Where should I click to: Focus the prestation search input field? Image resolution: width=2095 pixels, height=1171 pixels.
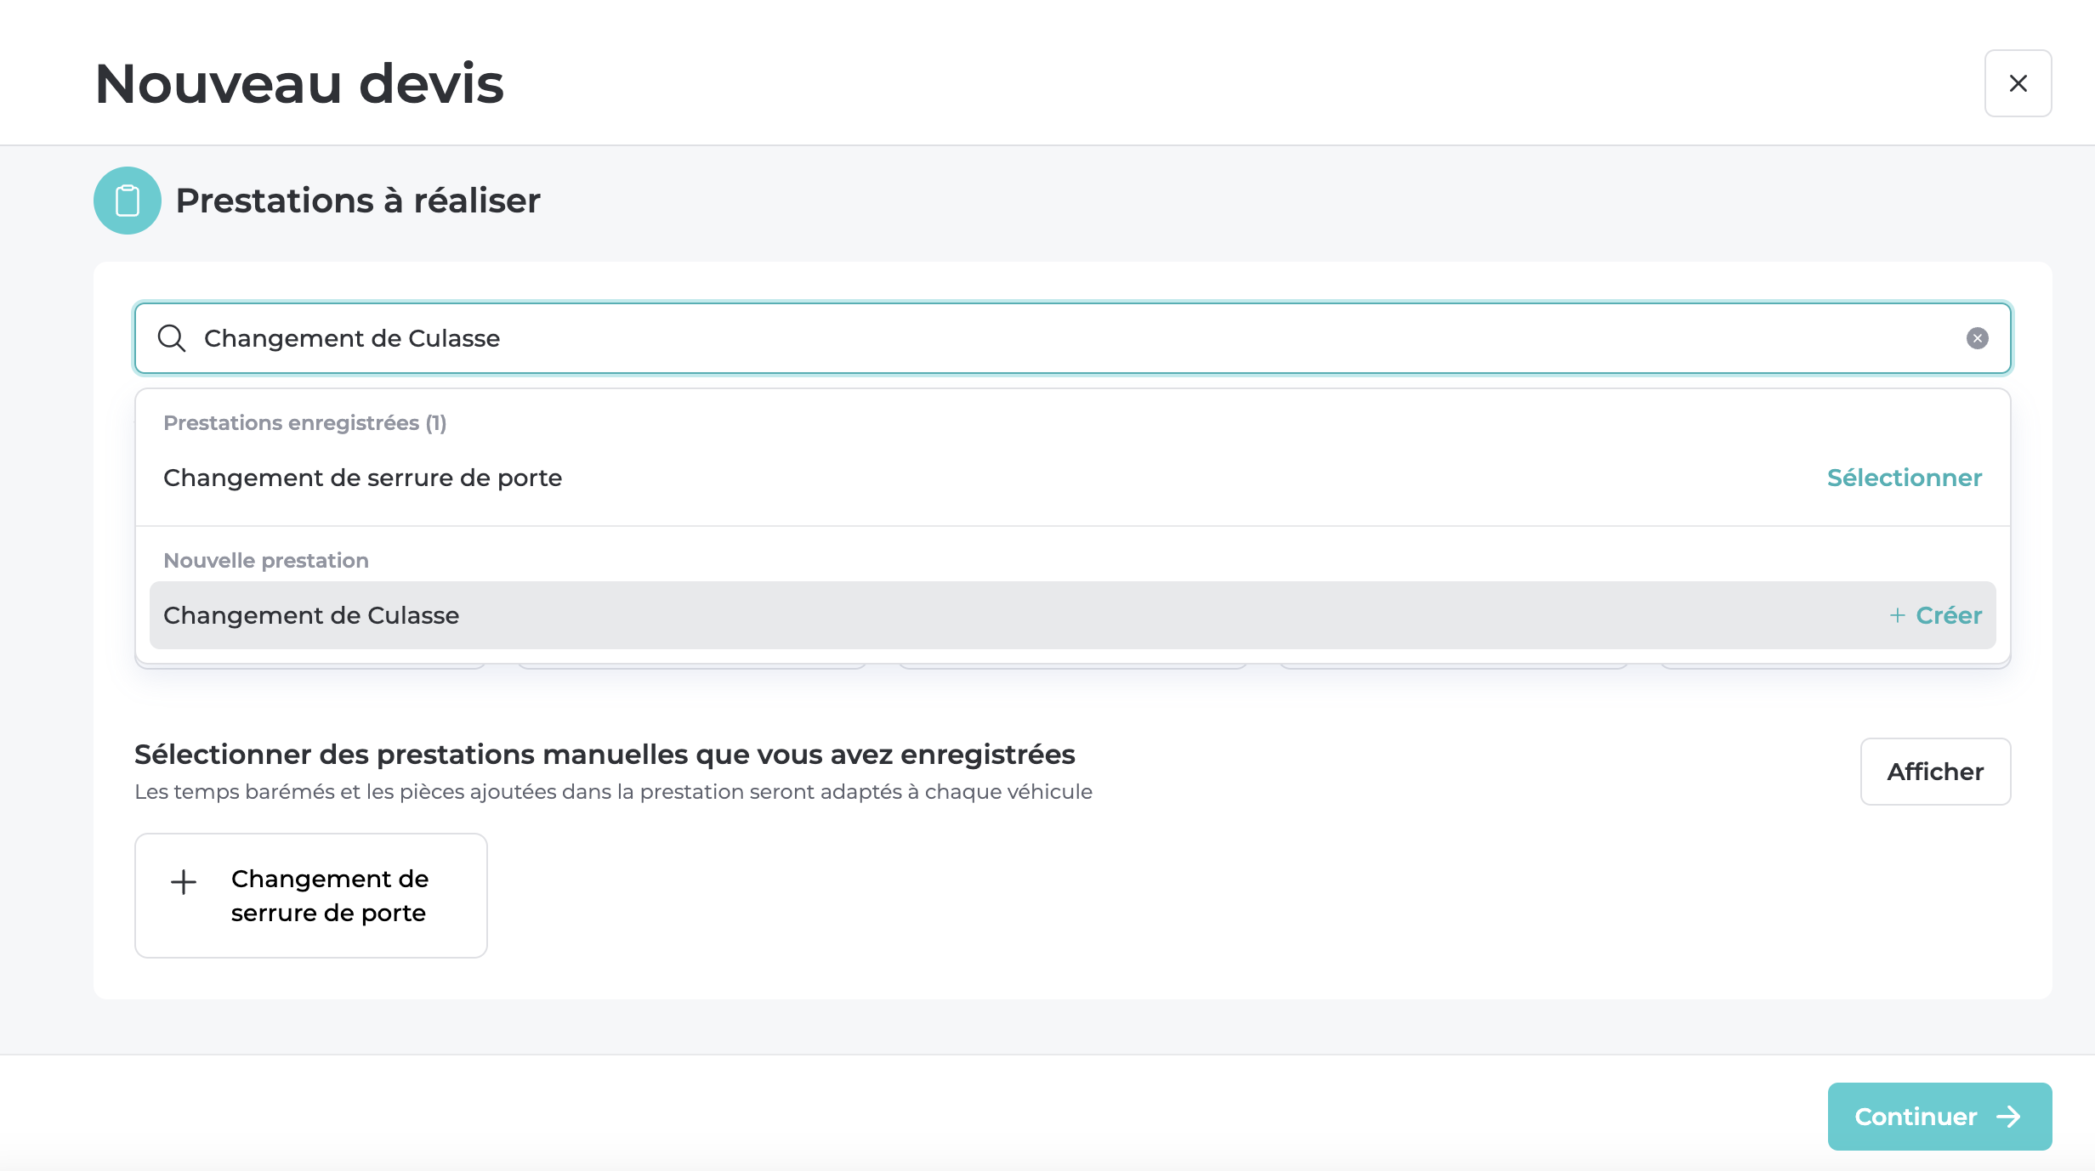tap(1071, 338)
